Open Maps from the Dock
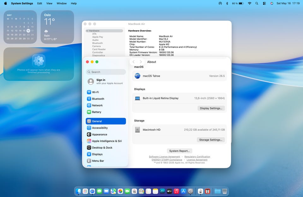 113,191
